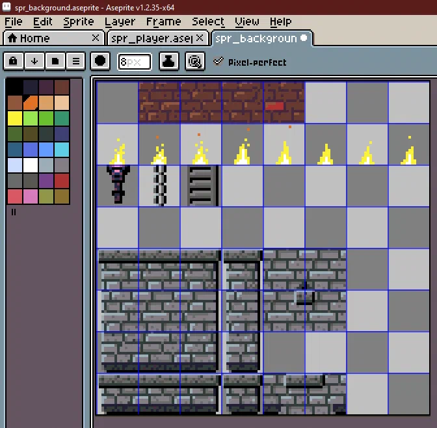This screenshot has width=437, height=428.
Task: Select the round brush type button
Action: tap(100, 60)
